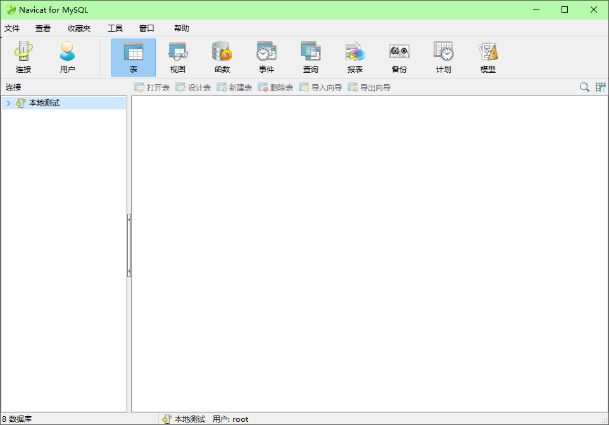Image resolution: width=609 pixels, height=425 pixels.
Task: Minimize the Navicat window
Action: (536, 9)
